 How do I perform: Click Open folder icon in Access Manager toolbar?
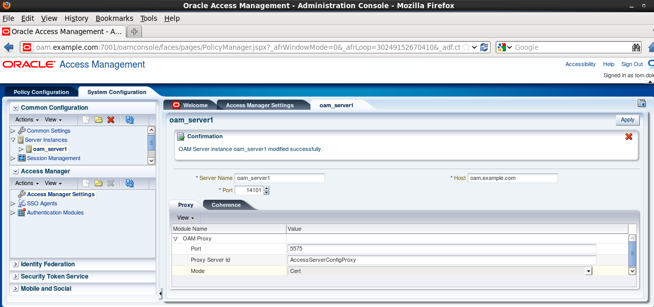tap(98, 183)
